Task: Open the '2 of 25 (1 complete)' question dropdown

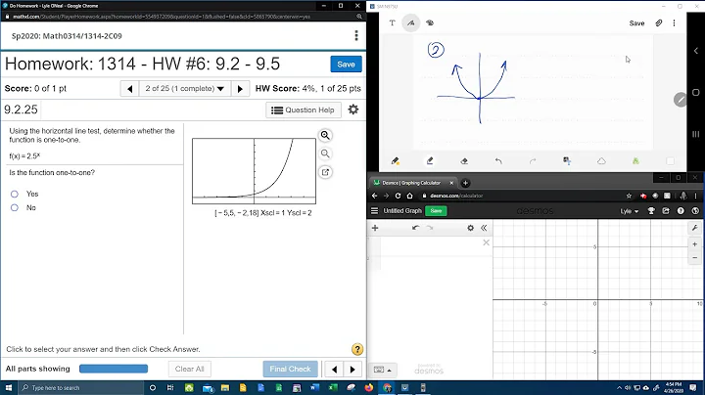Action: coord(185,89)
